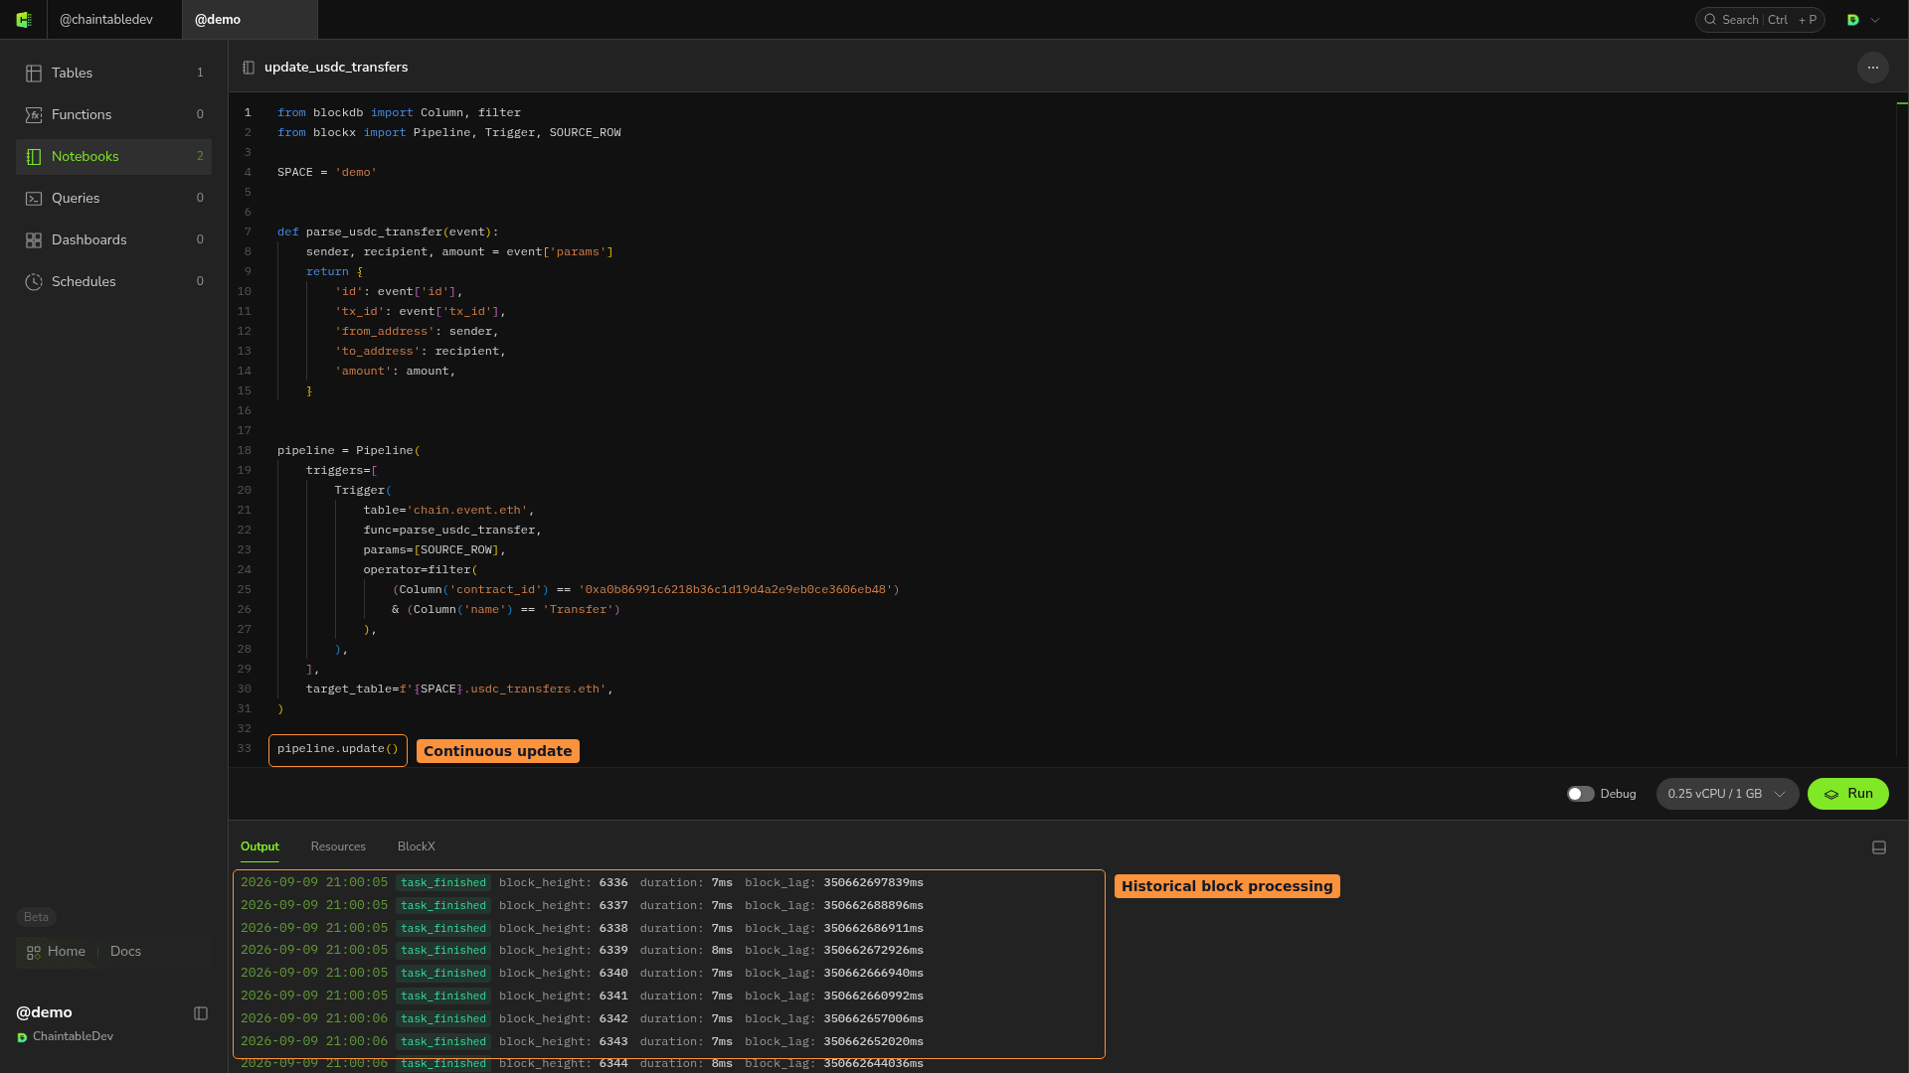The width and height of the screenshot is (1909, 1073).
Task: Focus the Search input field
Action: [x=1760, y=20]
